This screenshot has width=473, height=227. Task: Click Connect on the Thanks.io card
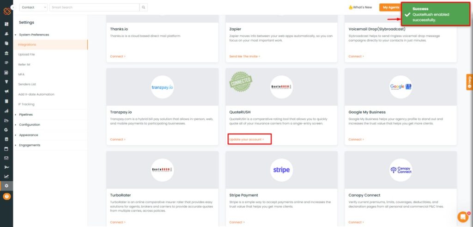[x=118, y=56]
